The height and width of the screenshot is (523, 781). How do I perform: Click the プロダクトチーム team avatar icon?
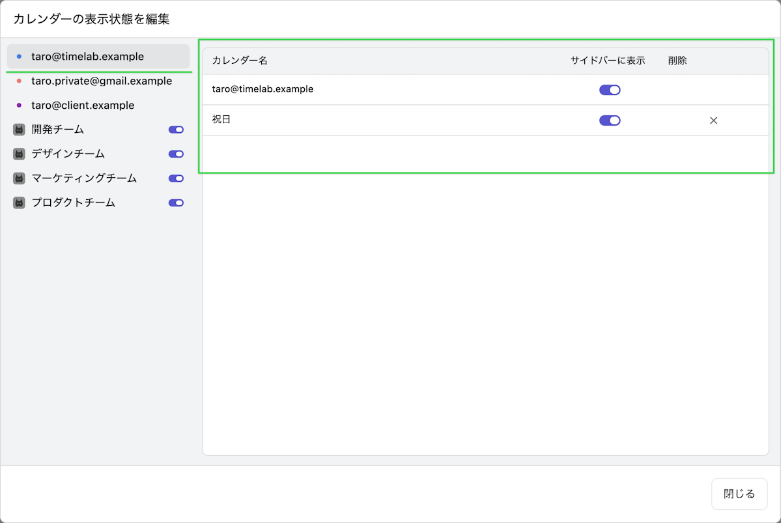(x=19, y=203)
